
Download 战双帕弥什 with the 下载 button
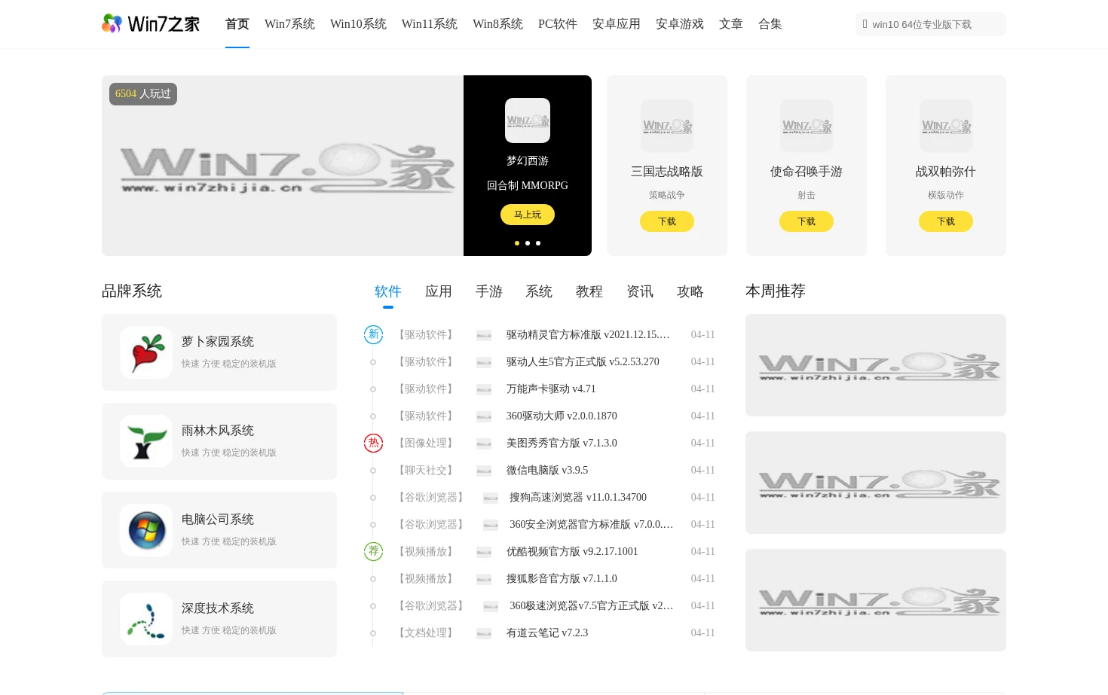(x=946, y=221)
